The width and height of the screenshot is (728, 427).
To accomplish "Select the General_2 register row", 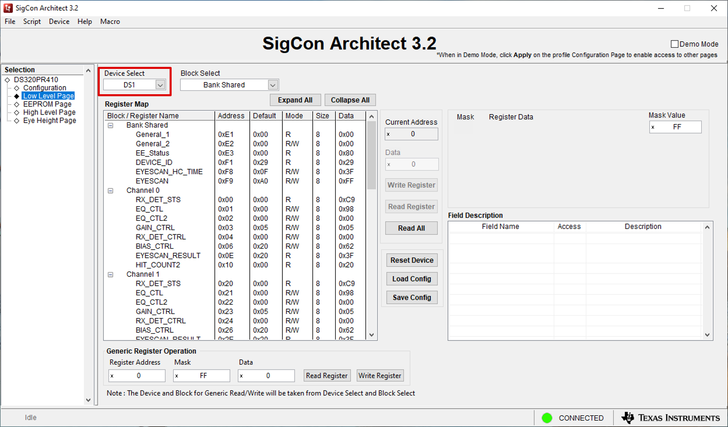I will [x=236, y=144].
